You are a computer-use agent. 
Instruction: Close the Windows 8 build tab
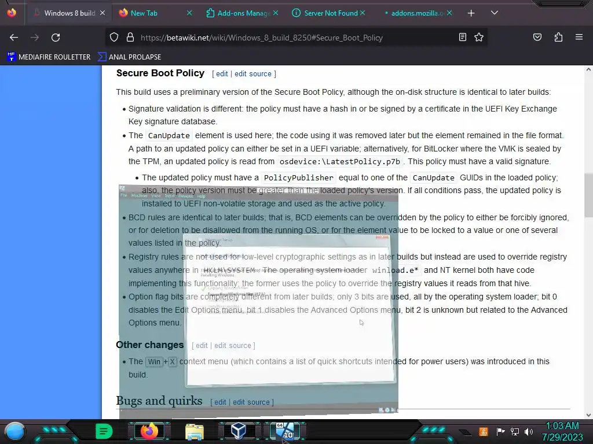[103, 13]
